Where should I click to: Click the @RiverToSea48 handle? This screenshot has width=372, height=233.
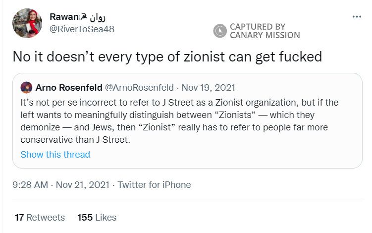(82, 29)
